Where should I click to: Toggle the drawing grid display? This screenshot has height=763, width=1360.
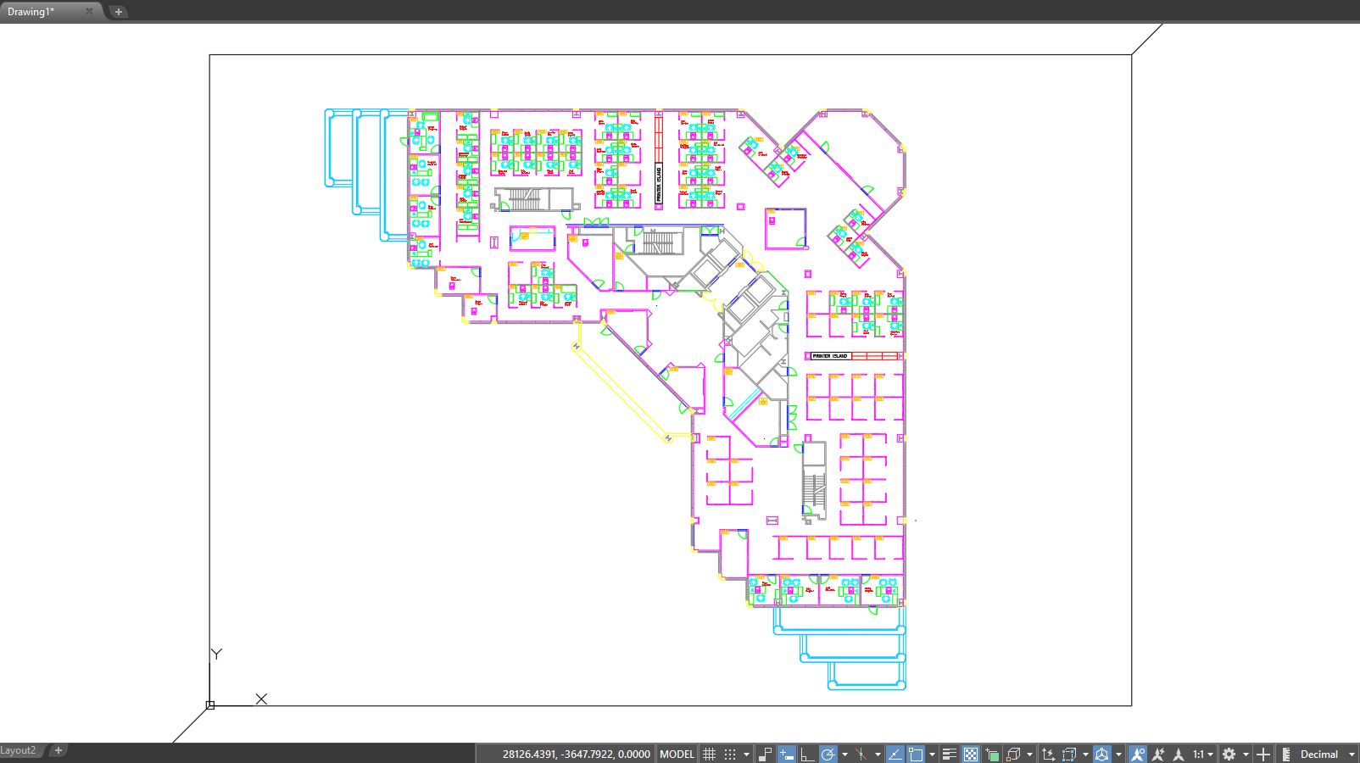[710, 754]
